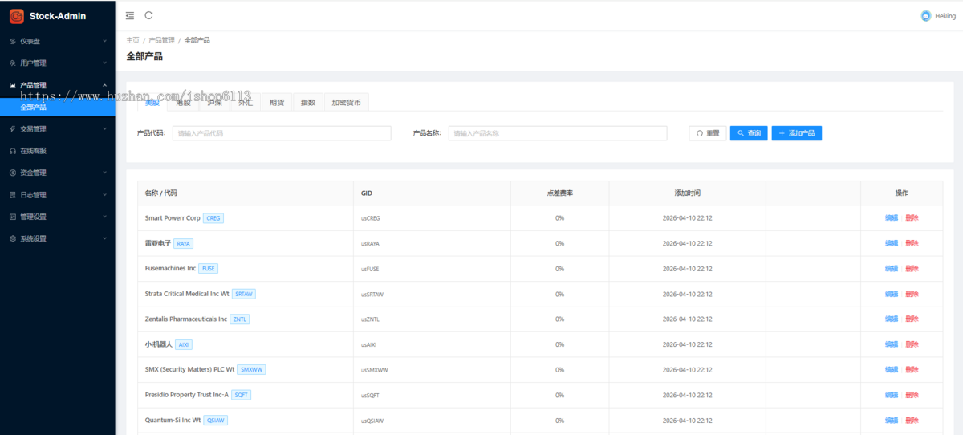
Task: Click the FUSE ticker tag
Action: click(209, 268)
